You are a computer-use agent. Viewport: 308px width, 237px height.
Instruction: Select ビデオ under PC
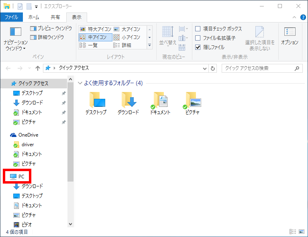tap(23, 225)
